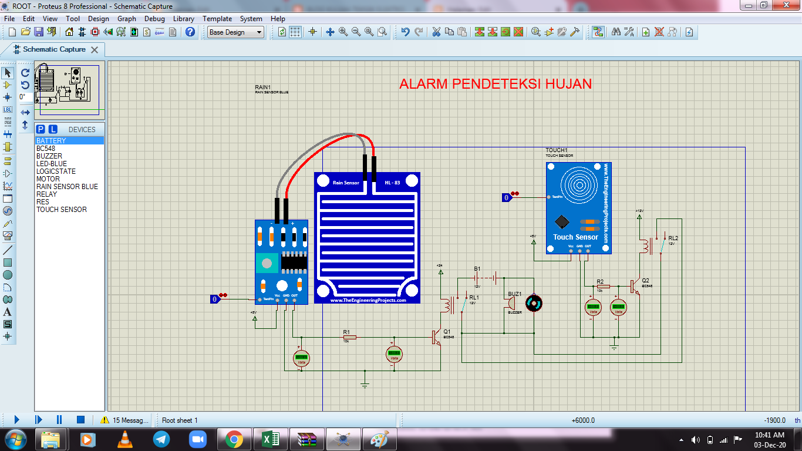Click the block delete red X icon
The image size is (802, 451).
click(518, 32)
